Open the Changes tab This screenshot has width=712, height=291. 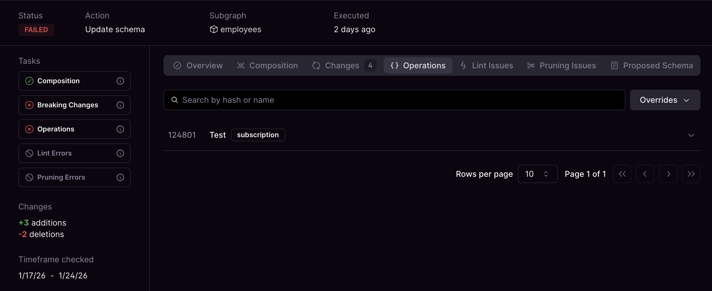(344, 65)
